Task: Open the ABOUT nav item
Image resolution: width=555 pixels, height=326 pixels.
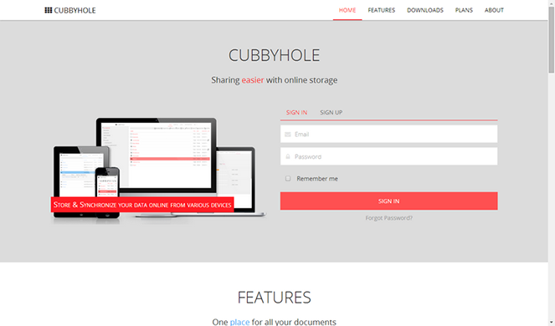Action: coord(494,10)
